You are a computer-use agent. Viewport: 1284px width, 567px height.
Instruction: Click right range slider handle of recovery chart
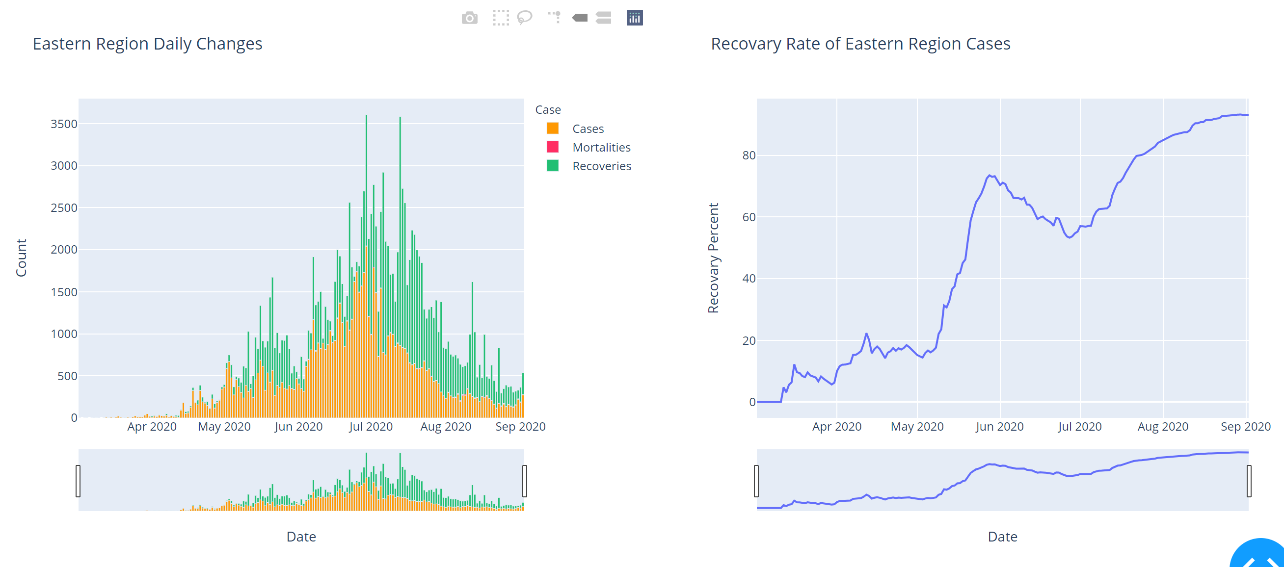[x=1249, y=481]
